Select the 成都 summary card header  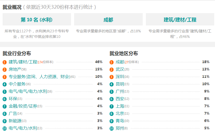pyautogui.click(x=108, y=19)
